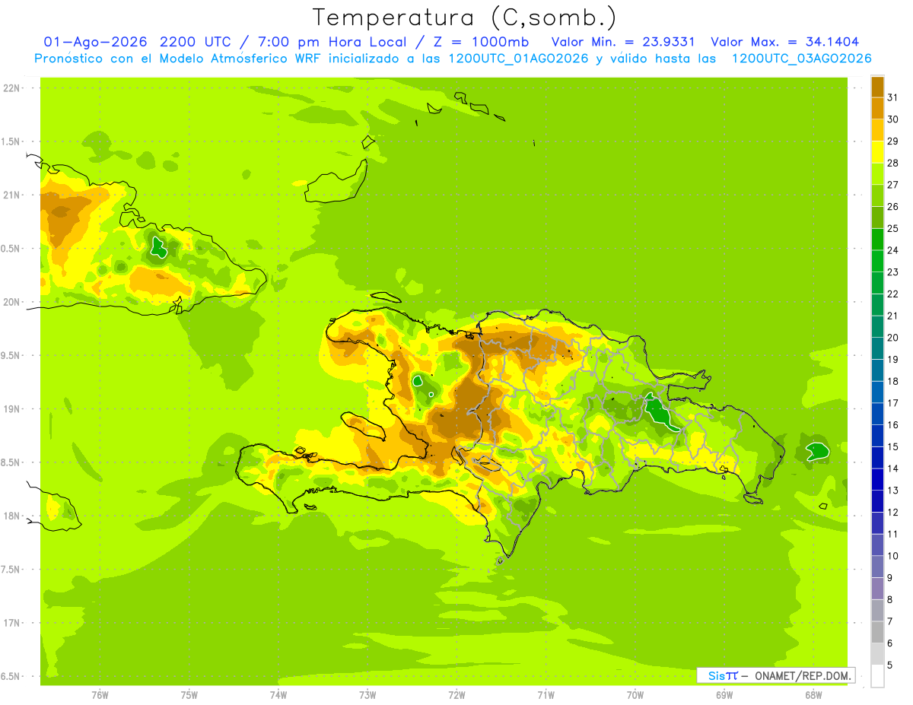Screen dimensions: 913x705
Task: Click the "21N" latitude label
Action: pyautogui.click(x=12, y=195)
